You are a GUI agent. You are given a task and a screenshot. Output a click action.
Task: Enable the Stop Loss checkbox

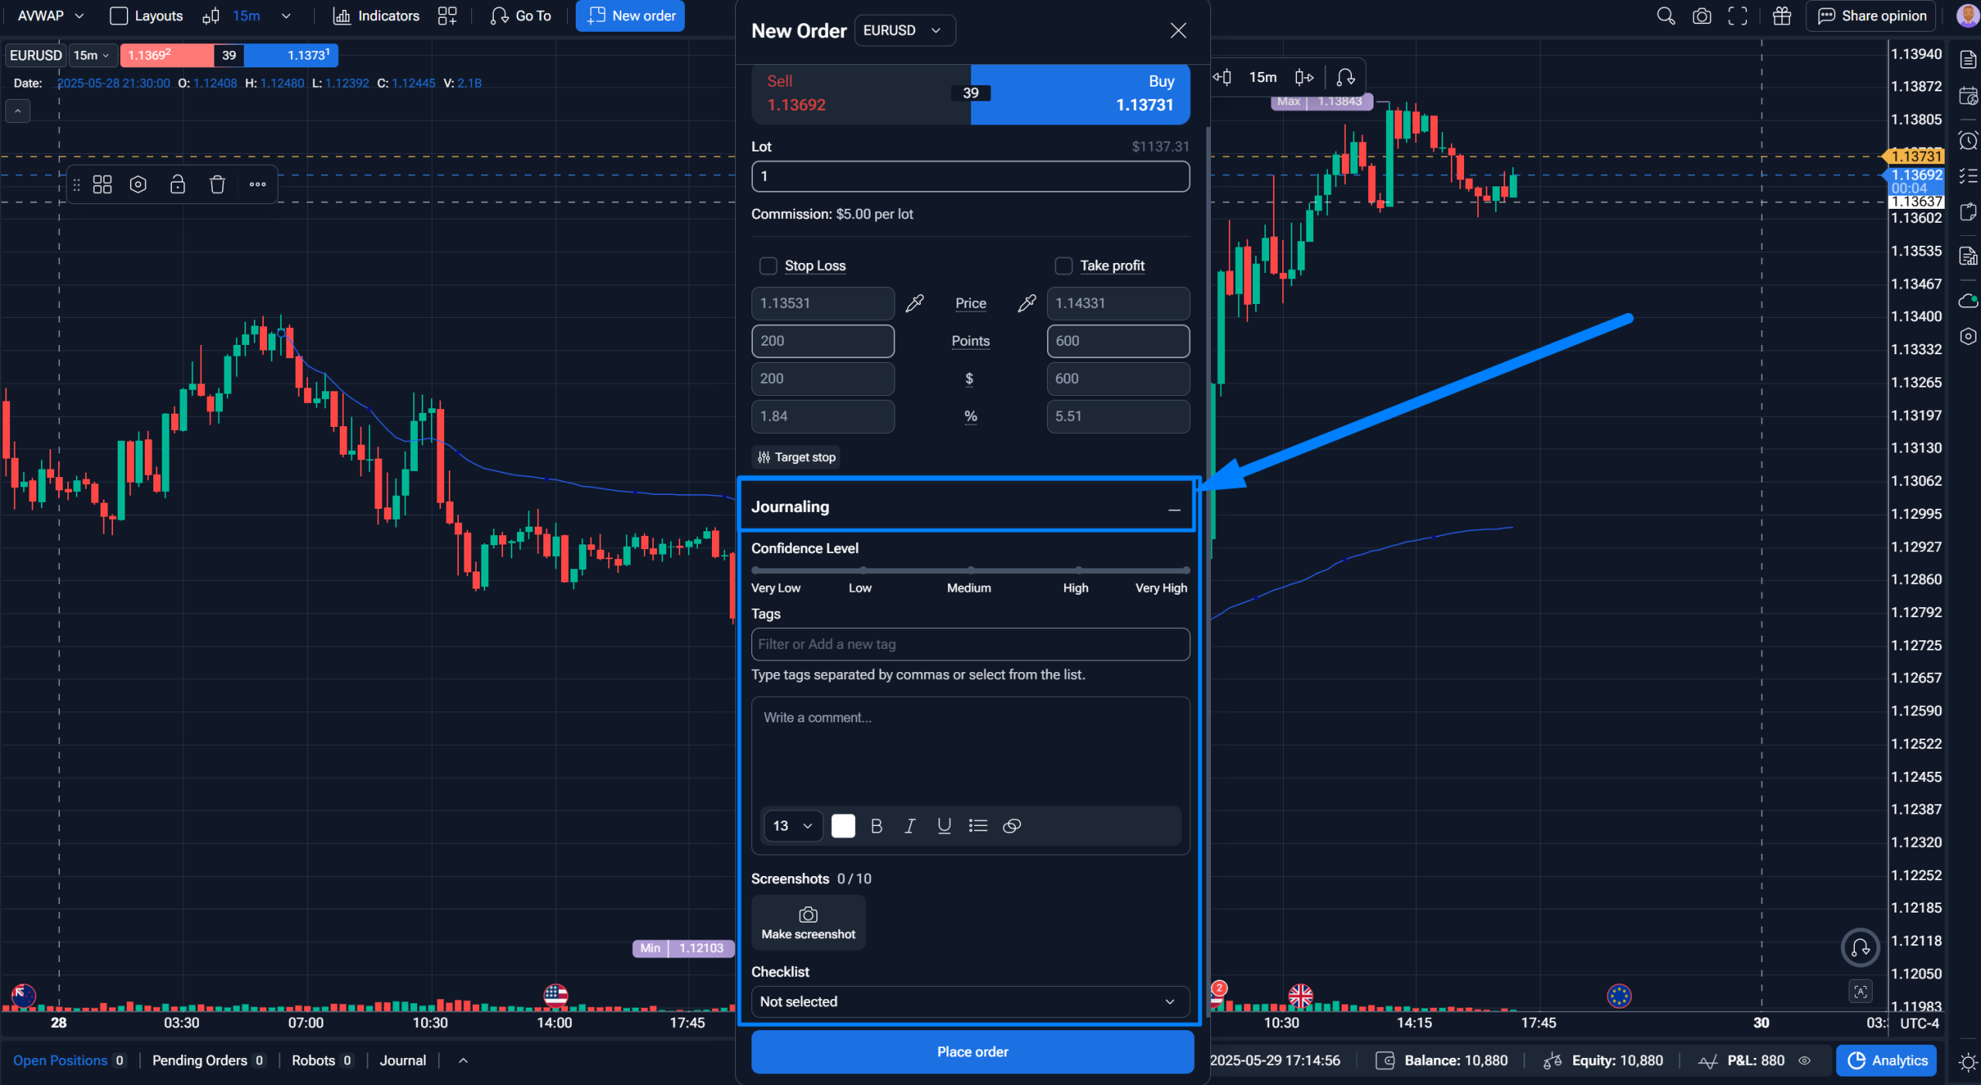768,266
